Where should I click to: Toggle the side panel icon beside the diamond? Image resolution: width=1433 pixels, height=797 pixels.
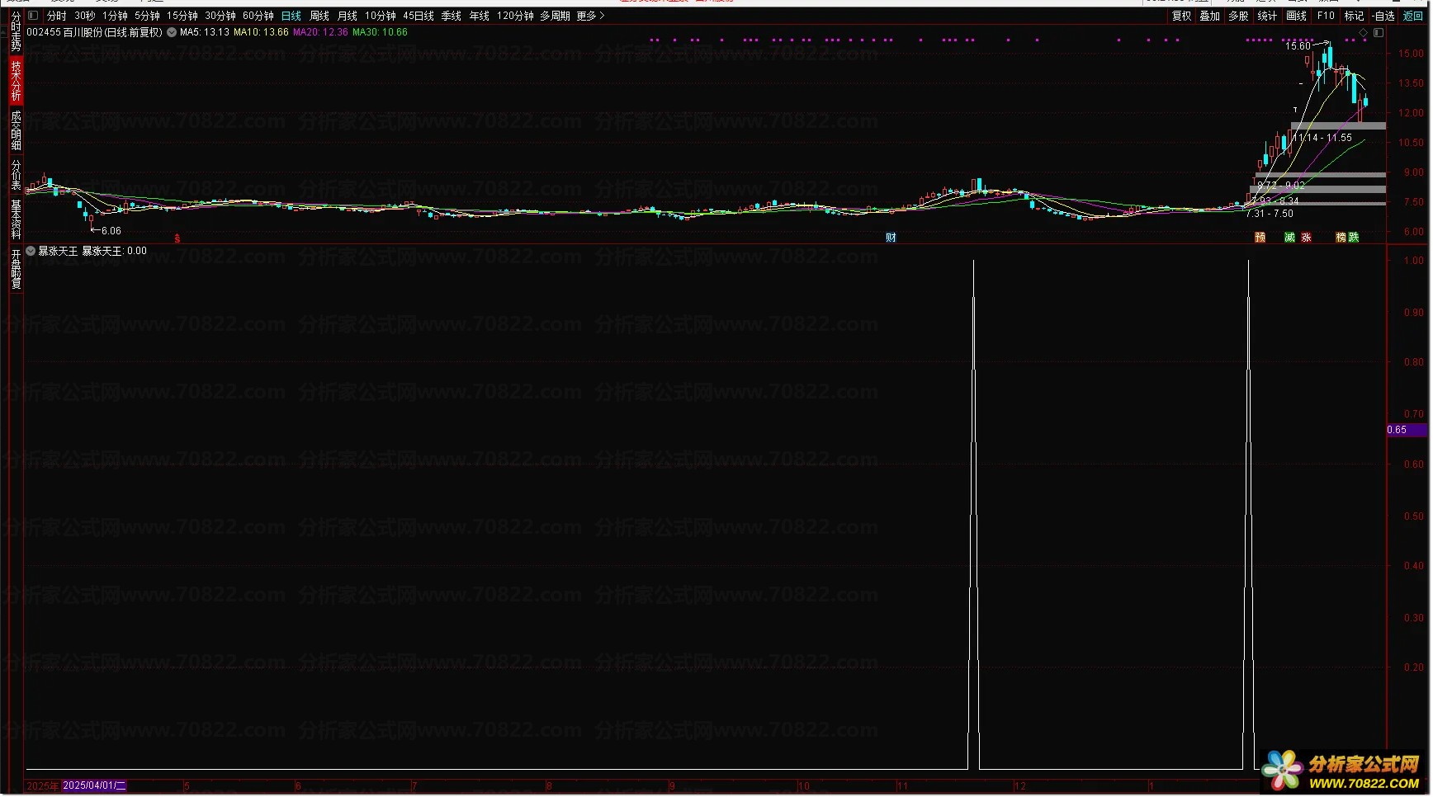(x=1378, y=33)
